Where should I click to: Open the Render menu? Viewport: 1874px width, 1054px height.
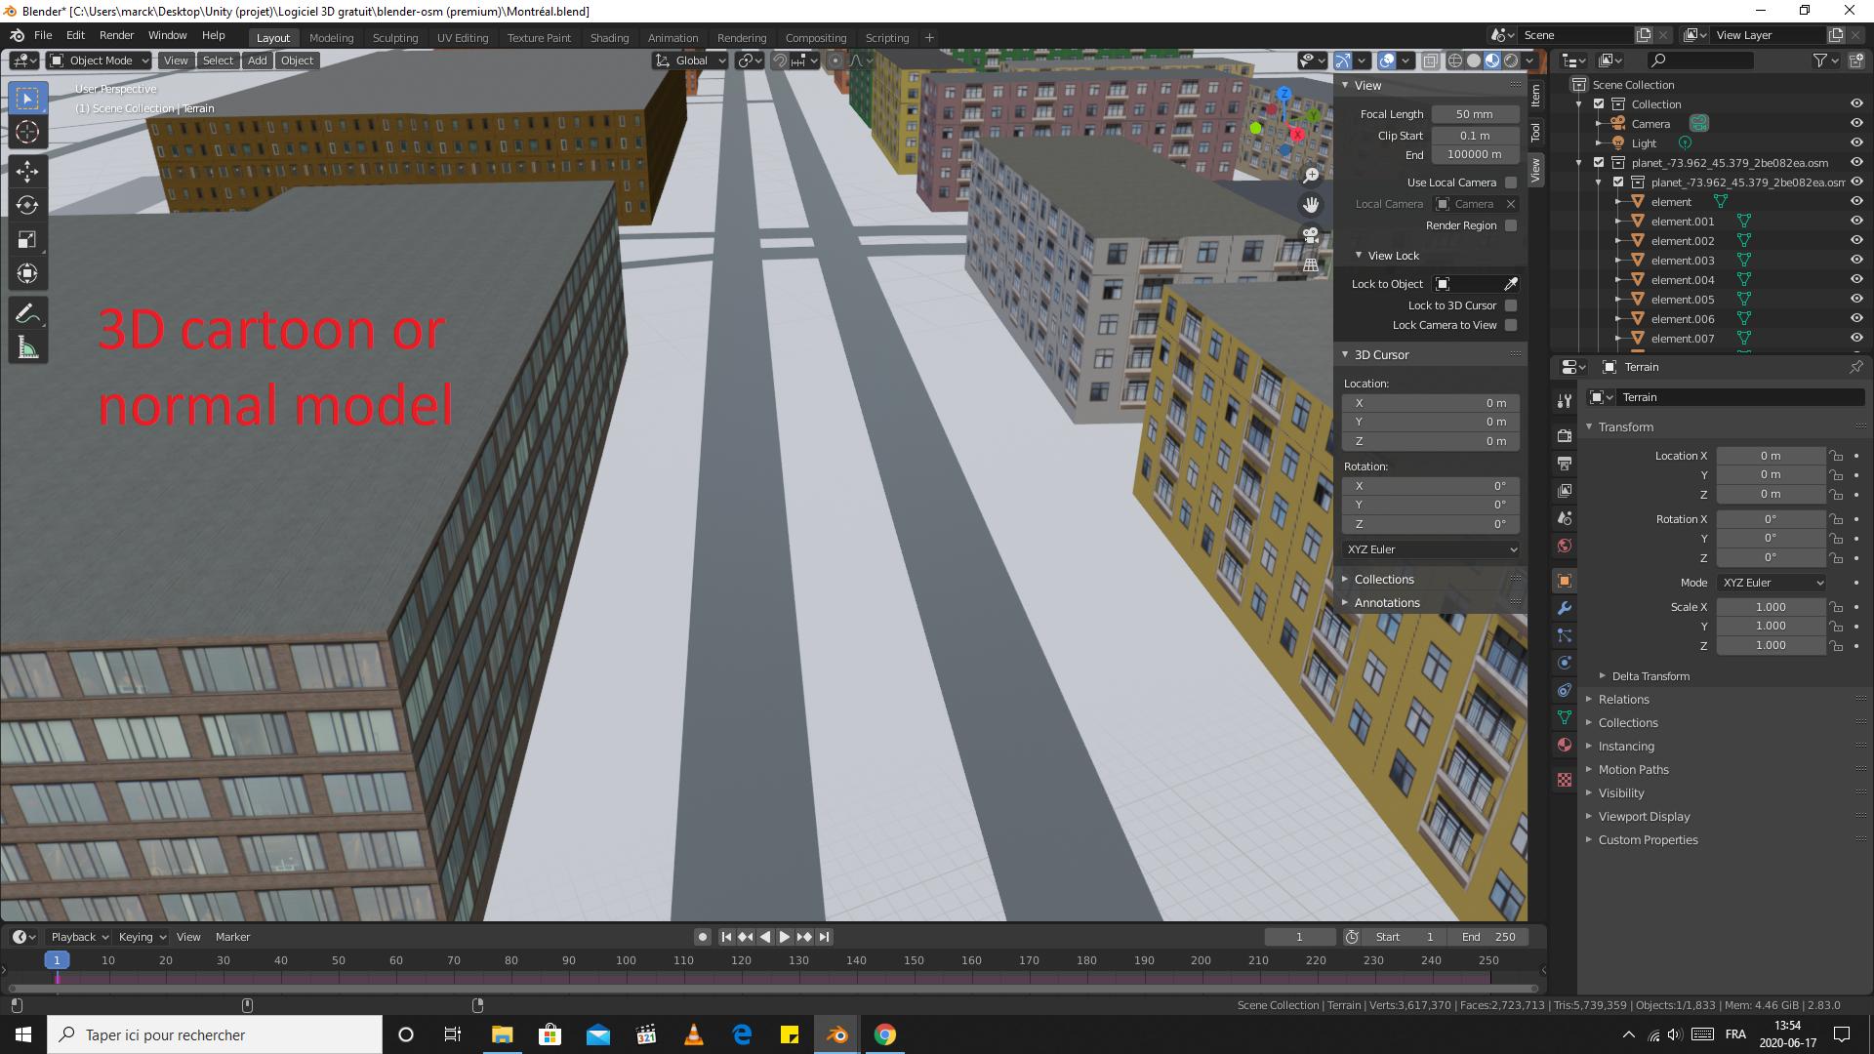click(x=116, y=34)
